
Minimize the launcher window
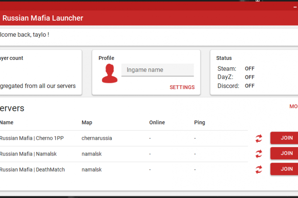(x=295, y=7)
